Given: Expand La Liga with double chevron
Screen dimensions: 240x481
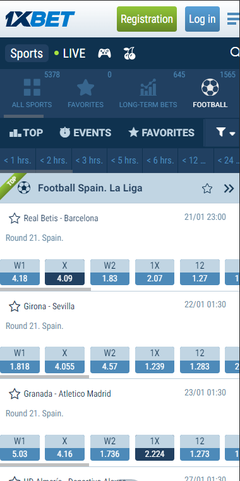Looking at the screenshot, I should (229, 188).
